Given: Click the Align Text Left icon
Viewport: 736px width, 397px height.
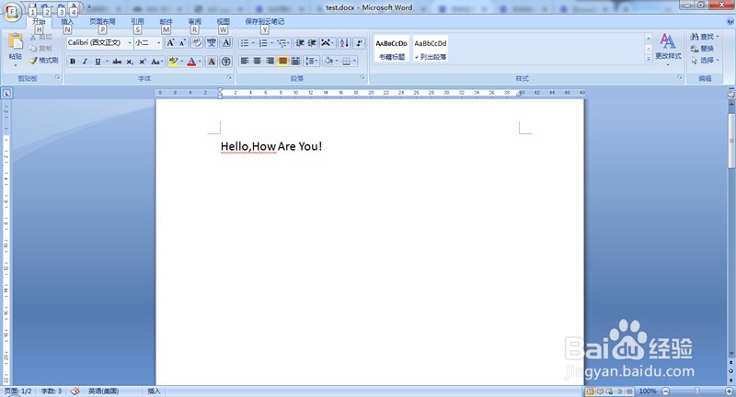Looking at the screenshot, I should [245, 61].
